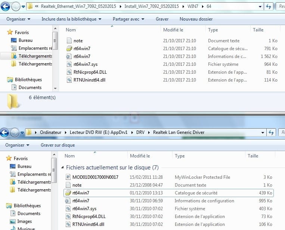
Task: Collapse Fichiers actuellement sur le disque group
Action: pyautogui.click(x=62, y=167)
